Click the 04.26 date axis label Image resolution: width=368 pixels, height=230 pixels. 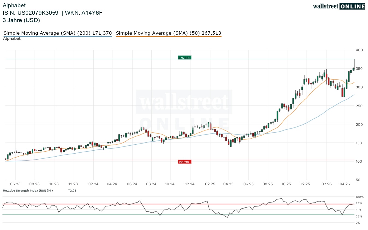coord(345,184)
